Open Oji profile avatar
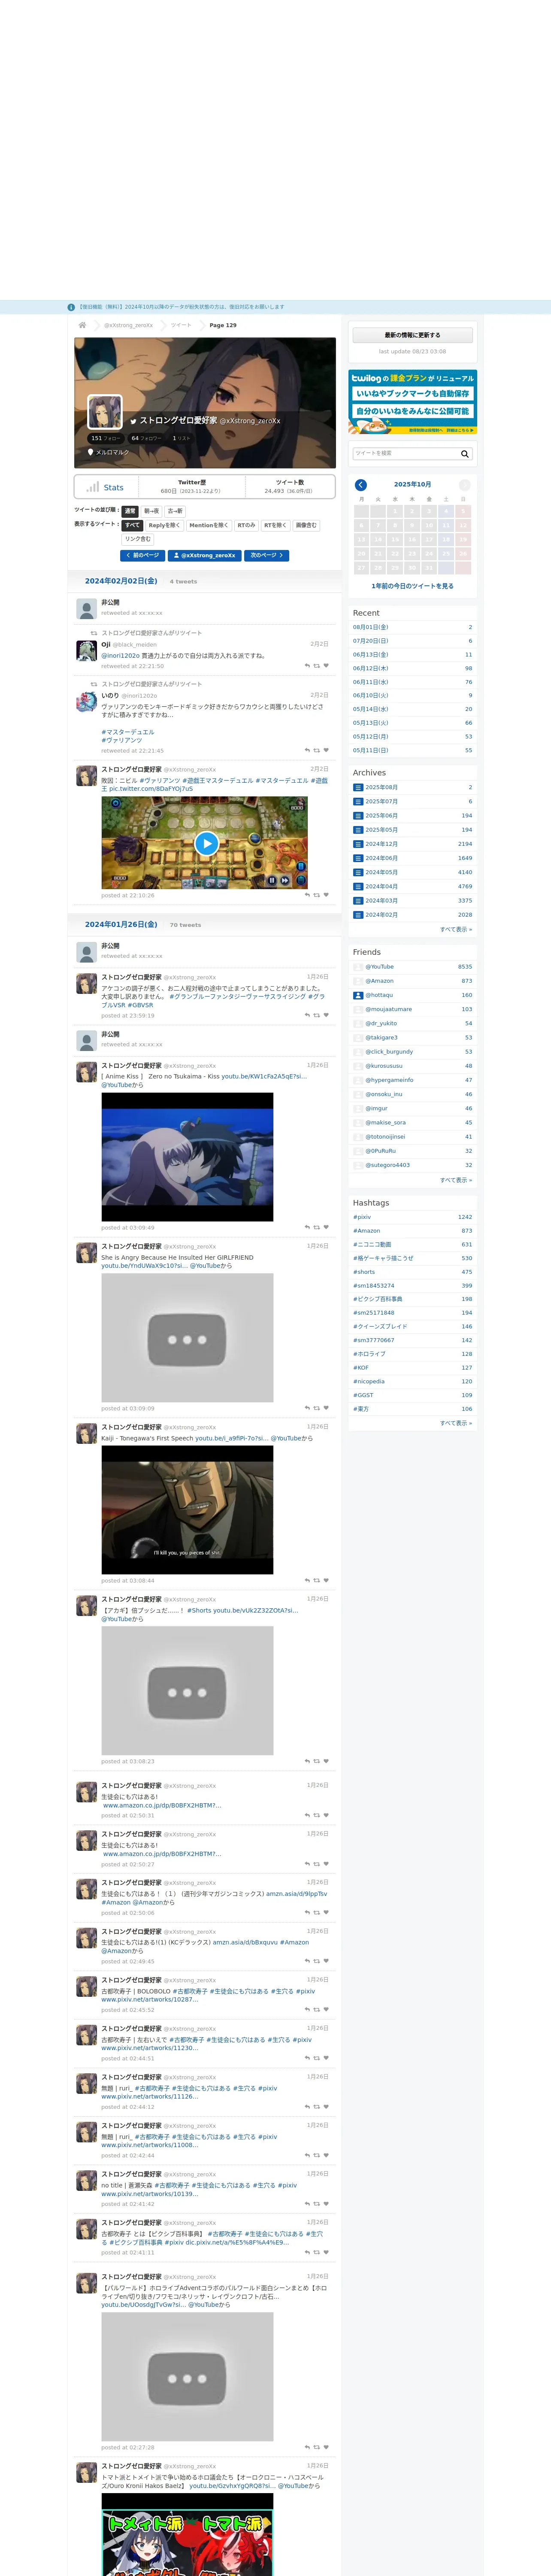This screenshot has height=2576, width=551. [87, 651]
